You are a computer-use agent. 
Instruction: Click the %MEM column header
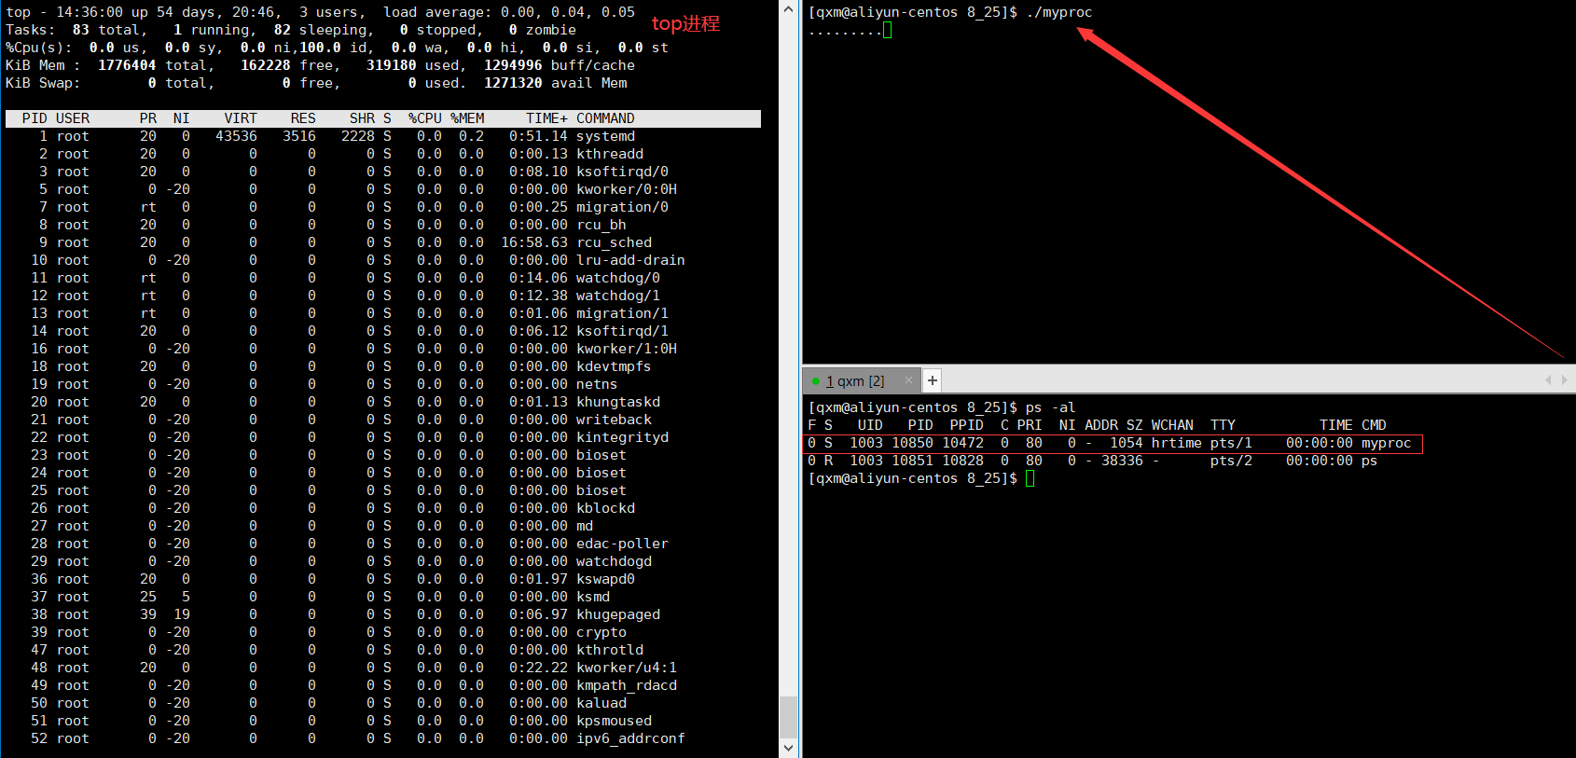point(467,118)
